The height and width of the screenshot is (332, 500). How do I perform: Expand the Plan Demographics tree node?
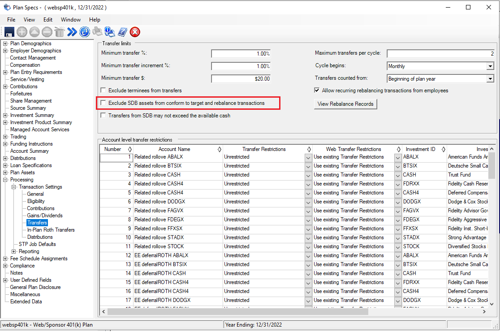coord(5,43)
